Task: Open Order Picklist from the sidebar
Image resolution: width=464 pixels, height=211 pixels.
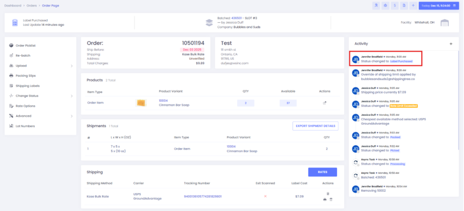Action: [26, 45]
